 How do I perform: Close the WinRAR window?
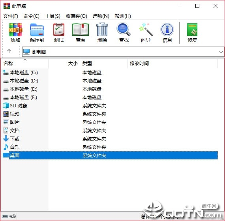click(216, 6)
